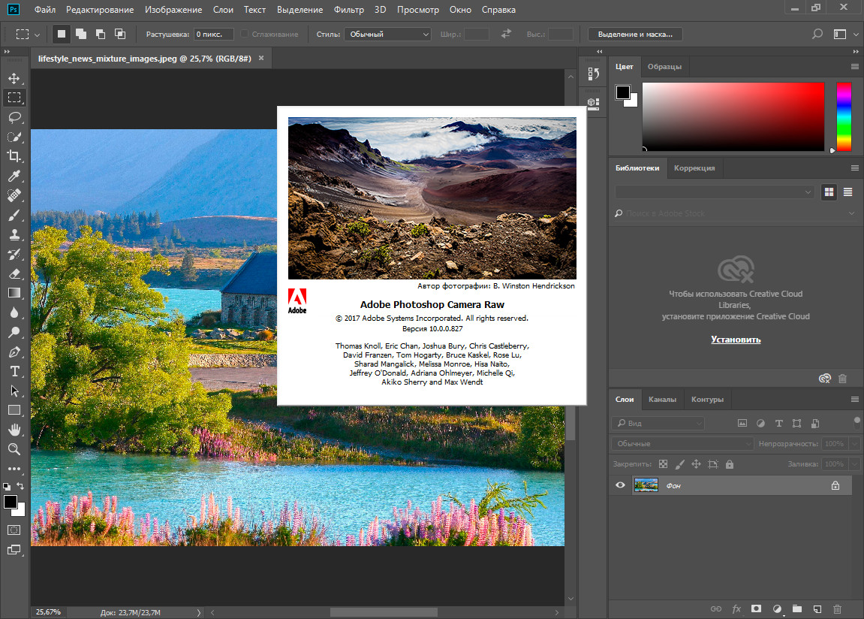
Task: Hide the Фон layer with eye icon
Action: (620, 485)
